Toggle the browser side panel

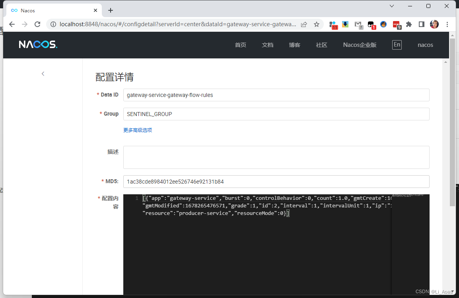(421, 24)
